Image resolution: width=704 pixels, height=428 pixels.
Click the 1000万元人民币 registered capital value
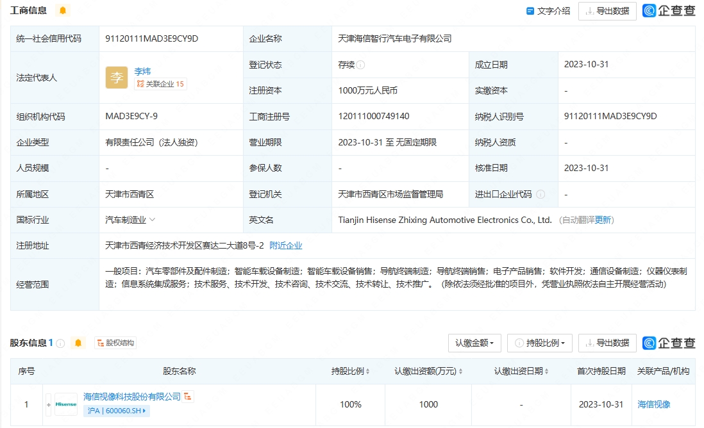(x=368, y=90)
